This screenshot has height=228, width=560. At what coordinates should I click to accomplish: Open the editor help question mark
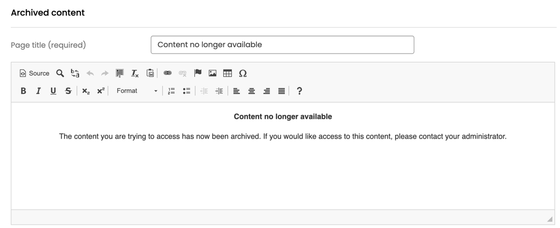[x=299, y=91]
